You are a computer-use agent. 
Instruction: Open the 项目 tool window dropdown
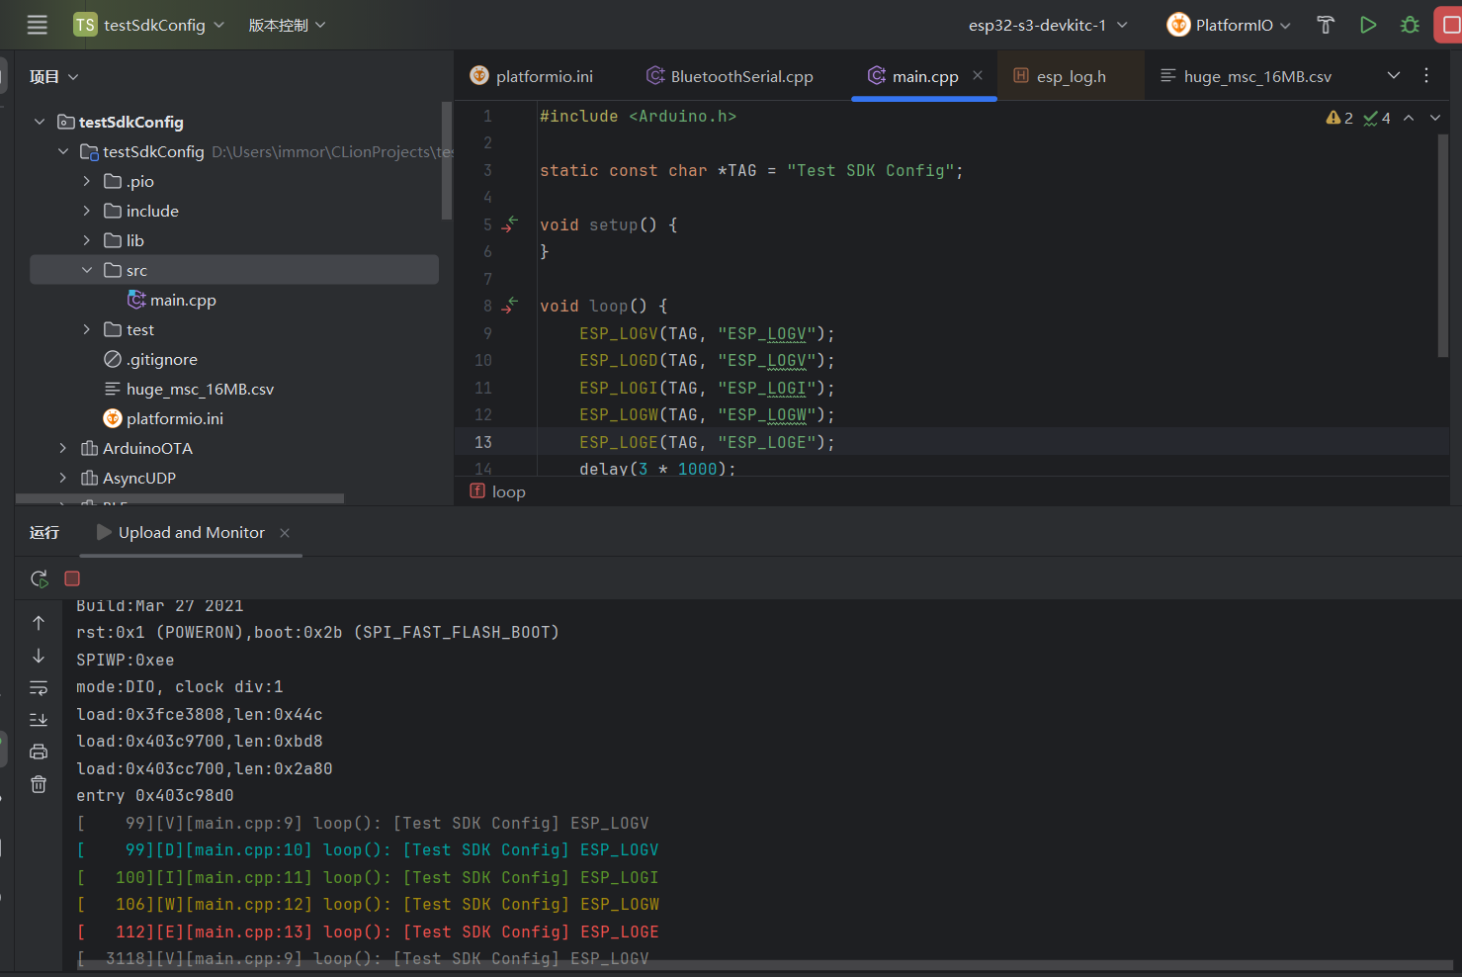click(x=53, y=76)
